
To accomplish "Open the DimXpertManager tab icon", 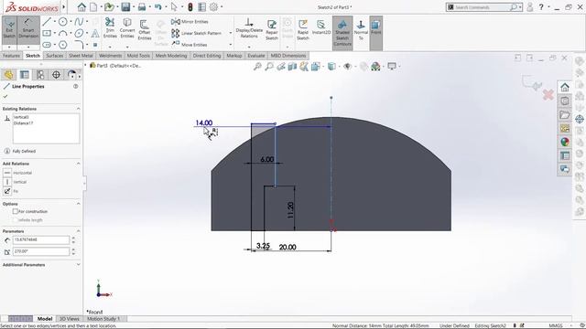I will tap(56, 75).
